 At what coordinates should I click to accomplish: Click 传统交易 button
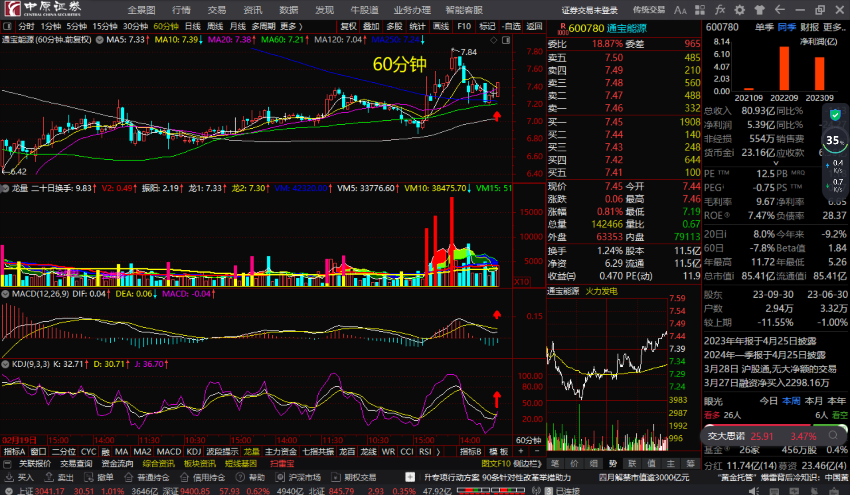tap(649, 10)
